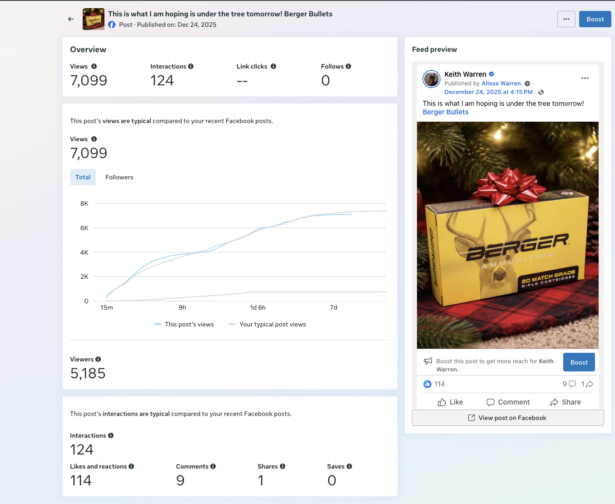
Task: Open the Berger ammunition box photo
Action: 508,235
